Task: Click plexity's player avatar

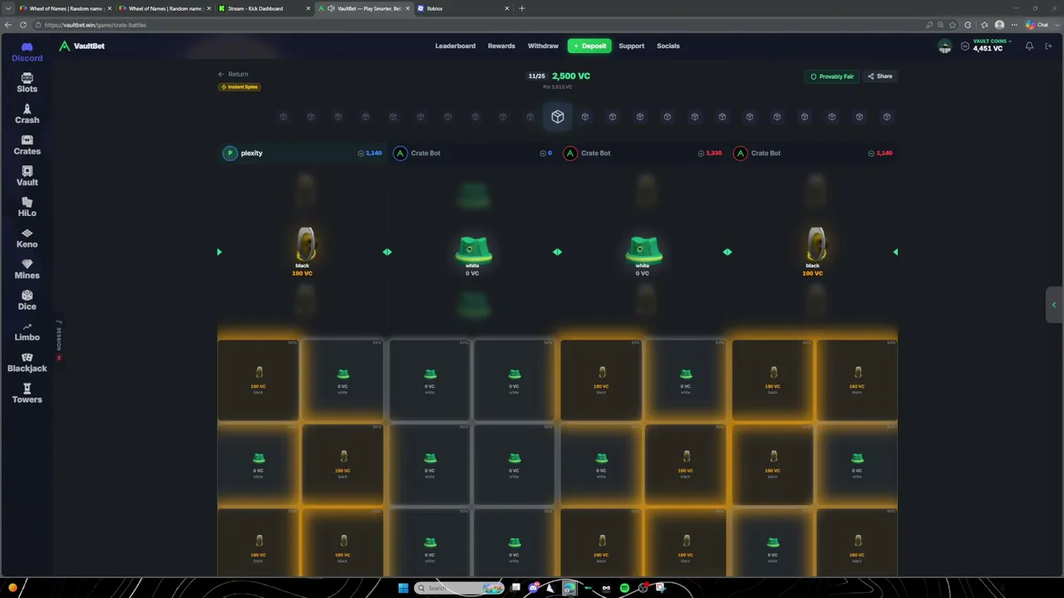Action: pos(230,153)
